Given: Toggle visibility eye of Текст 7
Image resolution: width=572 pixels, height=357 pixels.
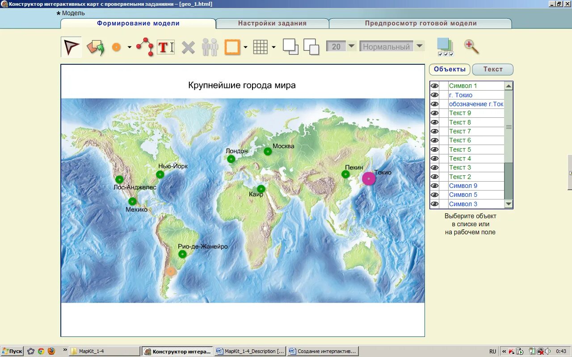Looking at the screenshot, I should 434,131.
